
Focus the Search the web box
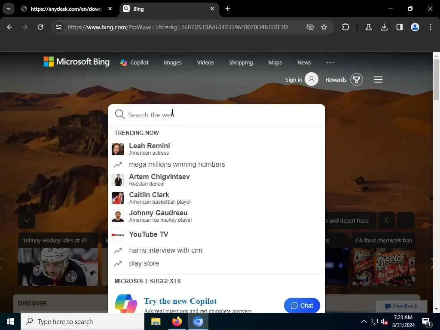[x=217, y=115]
